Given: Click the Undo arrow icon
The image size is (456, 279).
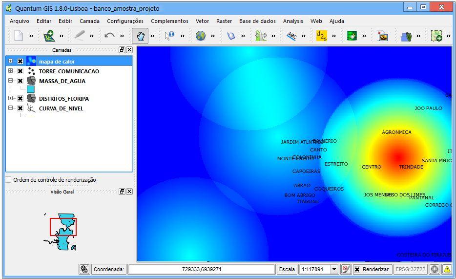Looking at the screenshot, I should click(109, 36).
